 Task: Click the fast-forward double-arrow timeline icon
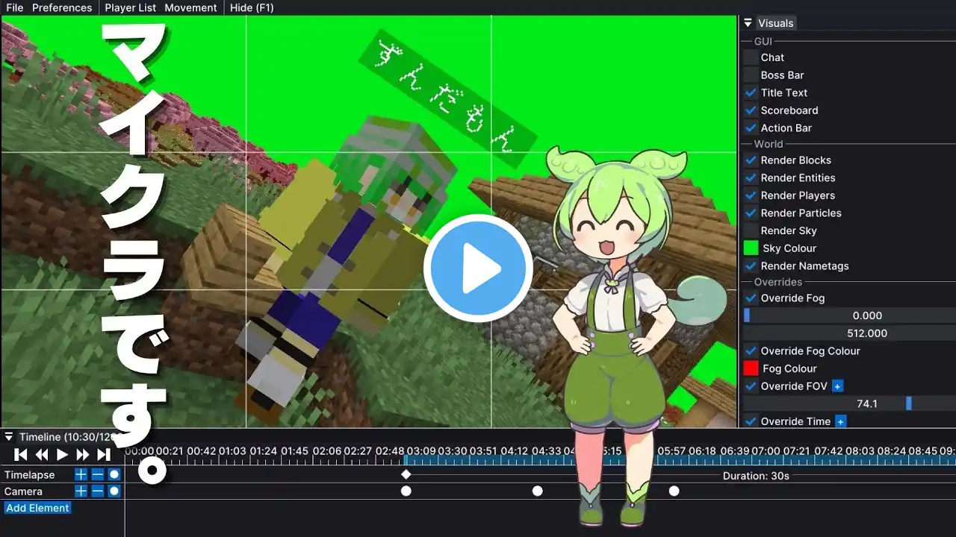83,454
